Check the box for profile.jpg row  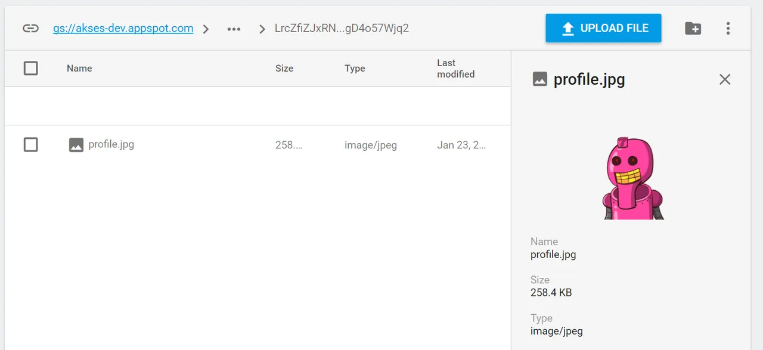coord(31,144)
